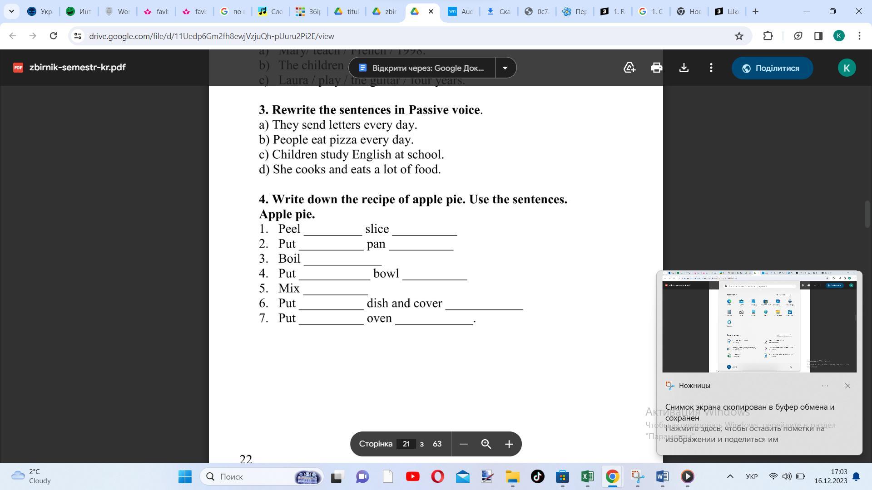Open the screenshot thumbnail in Ножницы notification
The image size is (872, 490).
[x=759, y=322]
